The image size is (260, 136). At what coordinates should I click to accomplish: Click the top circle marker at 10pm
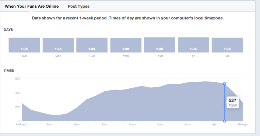point(224,84)
